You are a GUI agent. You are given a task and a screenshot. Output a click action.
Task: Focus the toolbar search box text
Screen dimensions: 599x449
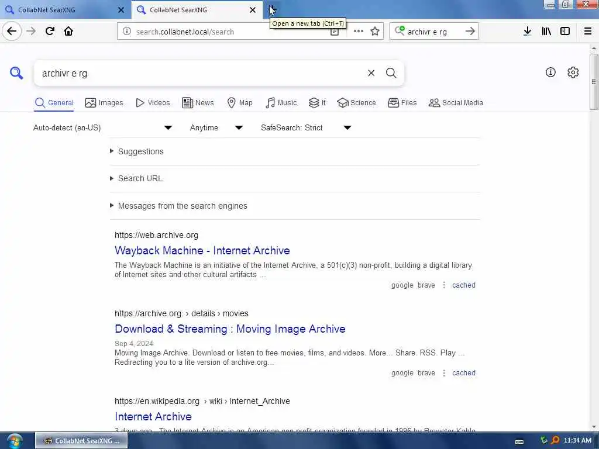point(433,32)
